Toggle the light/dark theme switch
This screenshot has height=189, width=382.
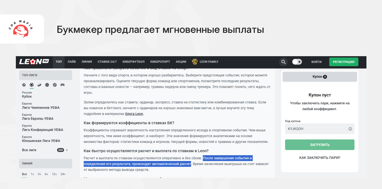pyautogui.click(x=297, y=62)
